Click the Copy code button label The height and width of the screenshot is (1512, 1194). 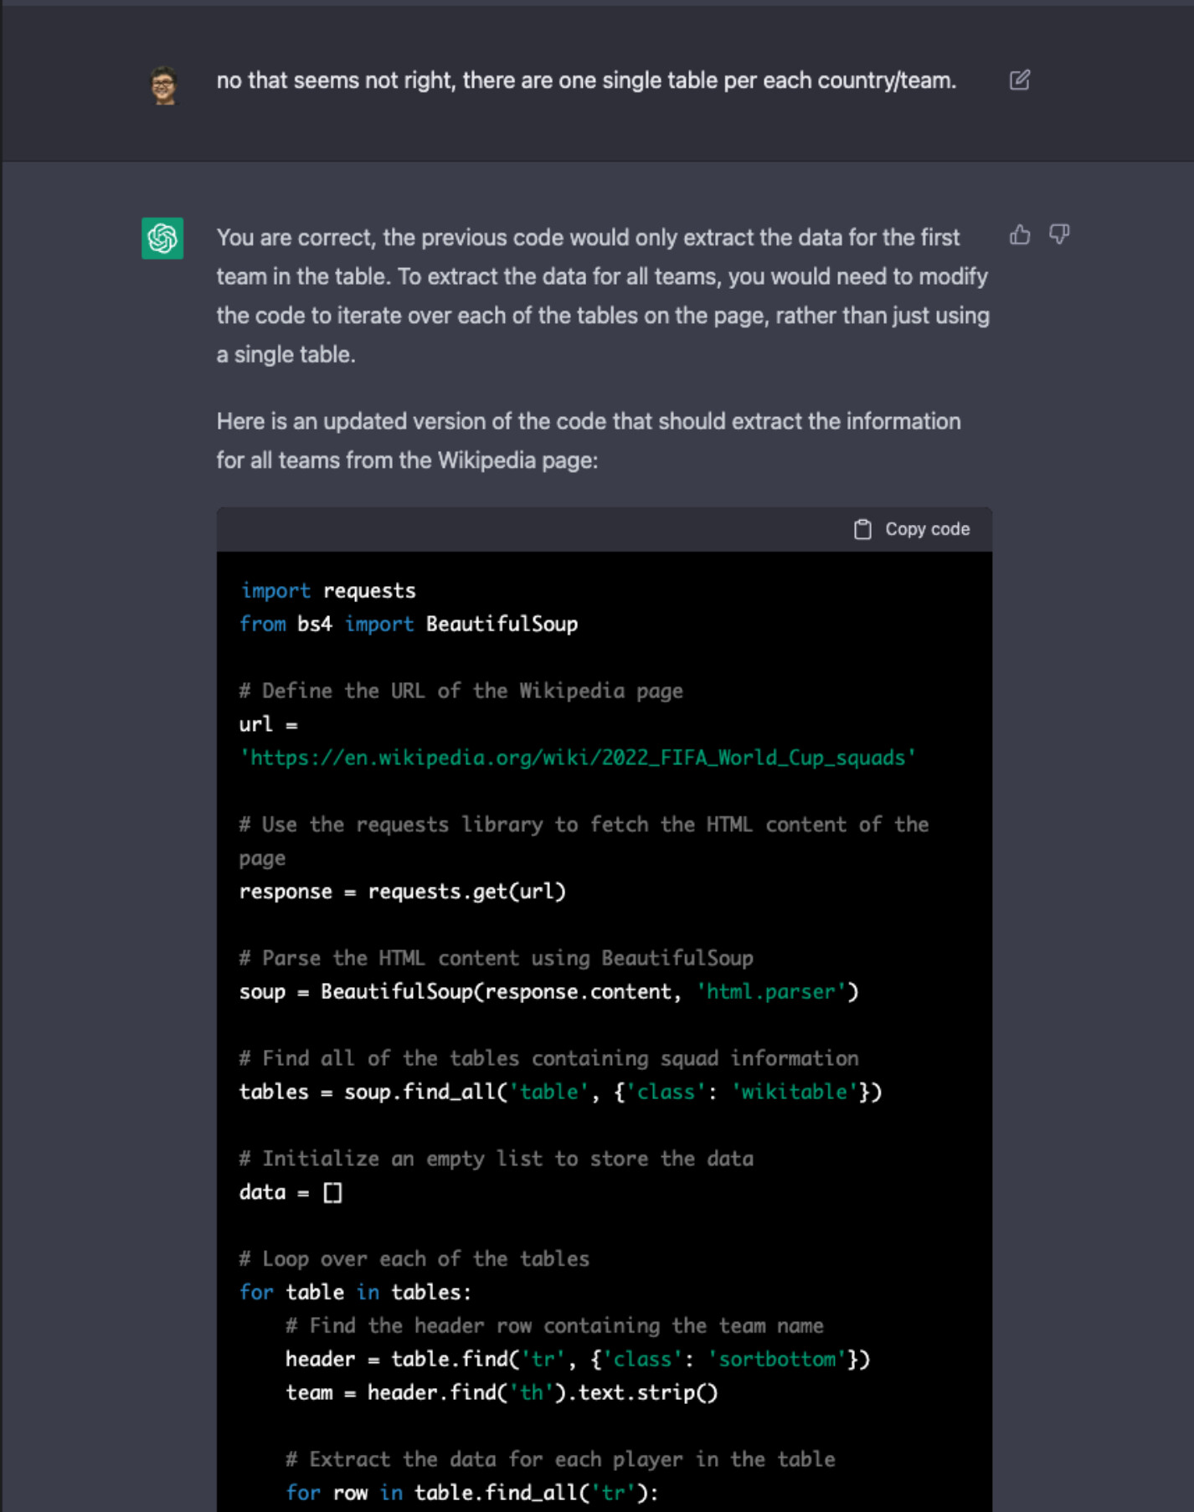pos(927,529)
